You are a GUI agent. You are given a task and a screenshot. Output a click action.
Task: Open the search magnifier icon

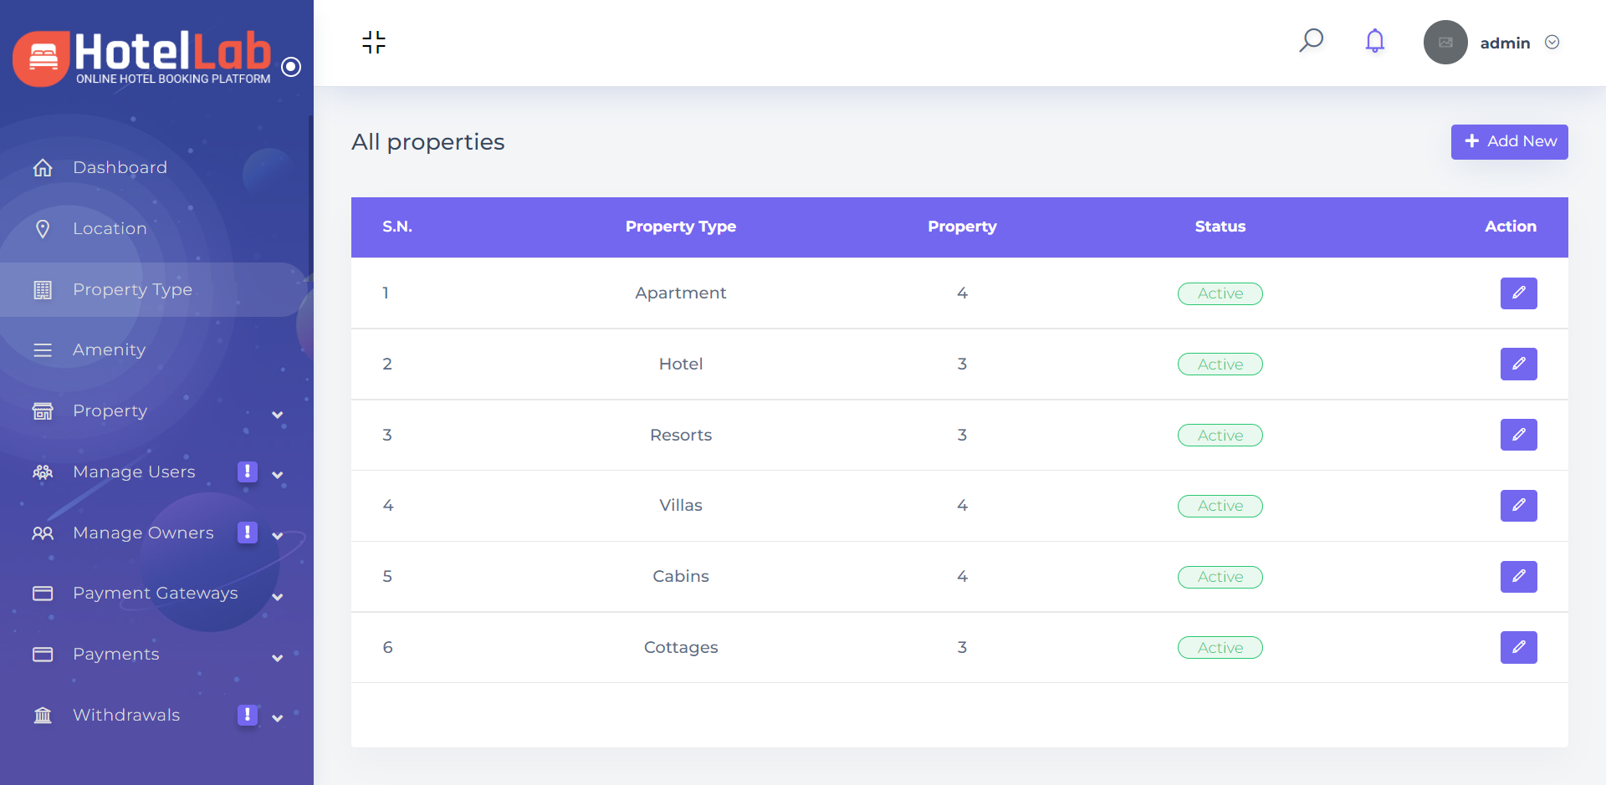point(1311,40)
